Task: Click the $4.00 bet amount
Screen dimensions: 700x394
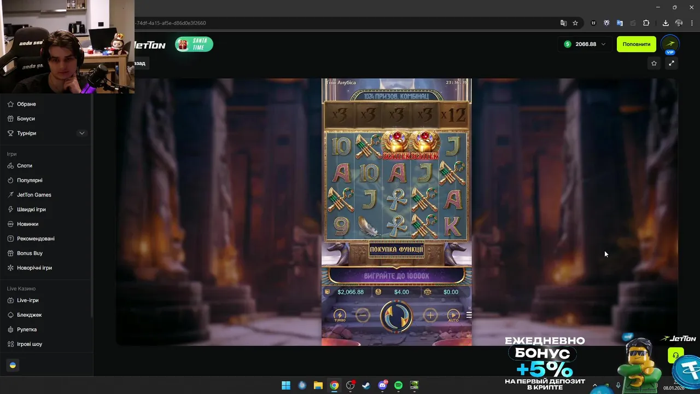Action: pos(401,292)
